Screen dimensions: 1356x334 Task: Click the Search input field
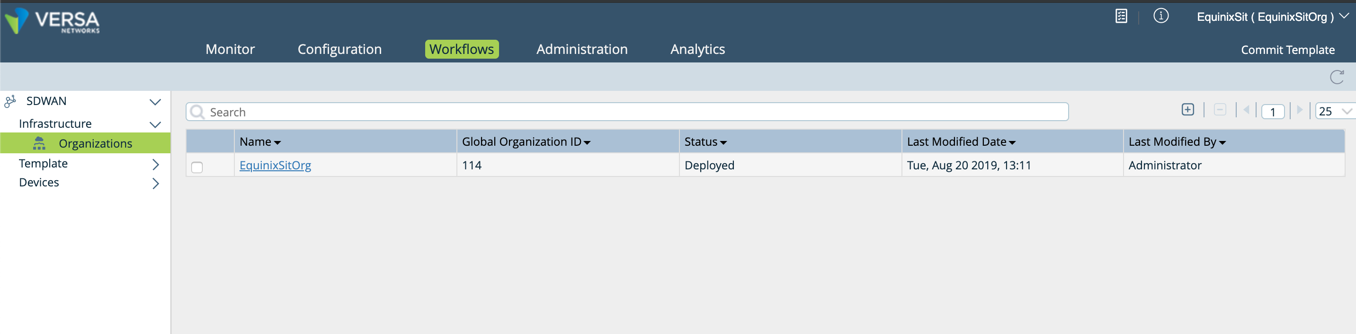[x=627, y=112]
